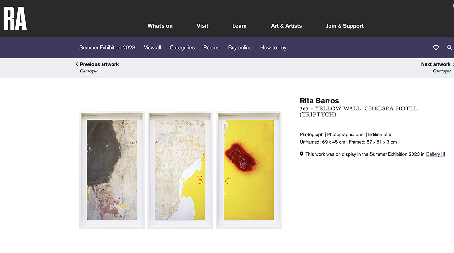Open the Categories section
Viewport: 454px width, 253px height.
(182, 48)
